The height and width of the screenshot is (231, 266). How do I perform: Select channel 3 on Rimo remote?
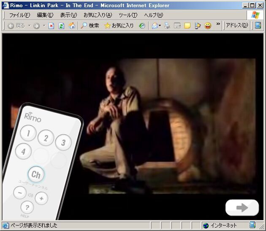click(63, 142)
